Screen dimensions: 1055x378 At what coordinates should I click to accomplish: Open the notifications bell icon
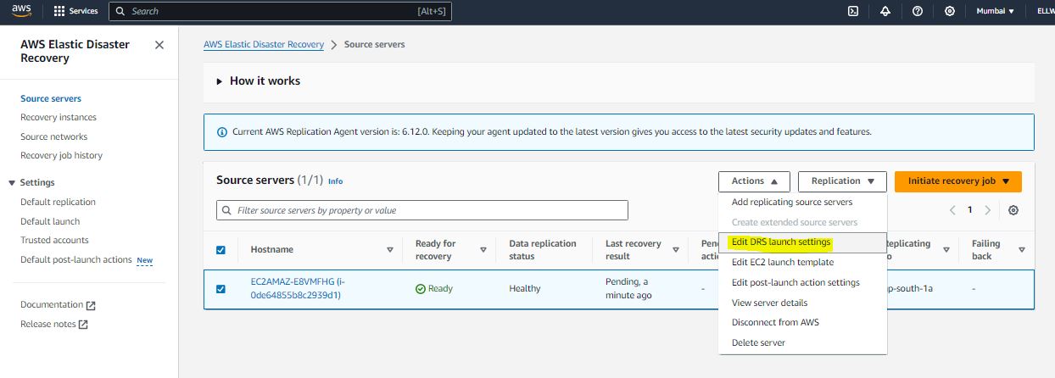pyautogui.click(x=885, y=11)
